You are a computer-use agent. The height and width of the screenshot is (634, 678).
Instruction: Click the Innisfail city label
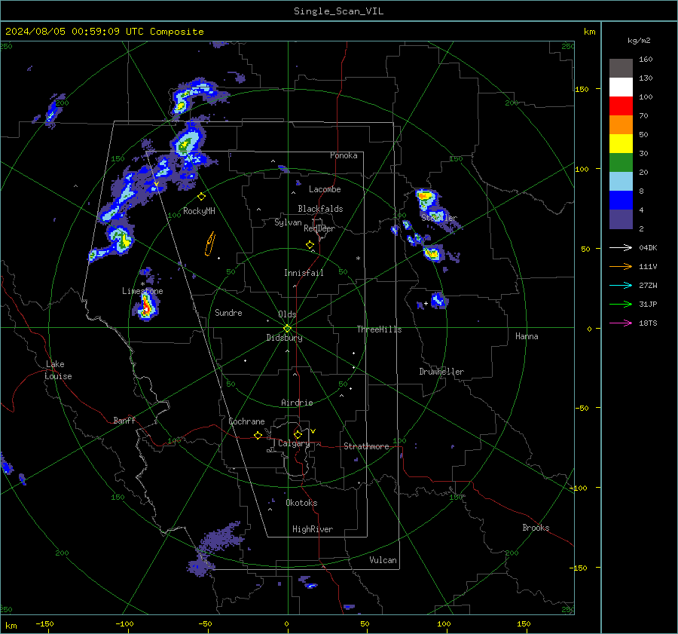(304, 273)
